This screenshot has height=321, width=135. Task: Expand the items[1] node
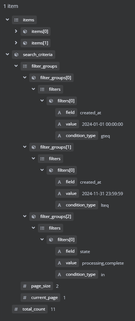(x=16, y=43)
